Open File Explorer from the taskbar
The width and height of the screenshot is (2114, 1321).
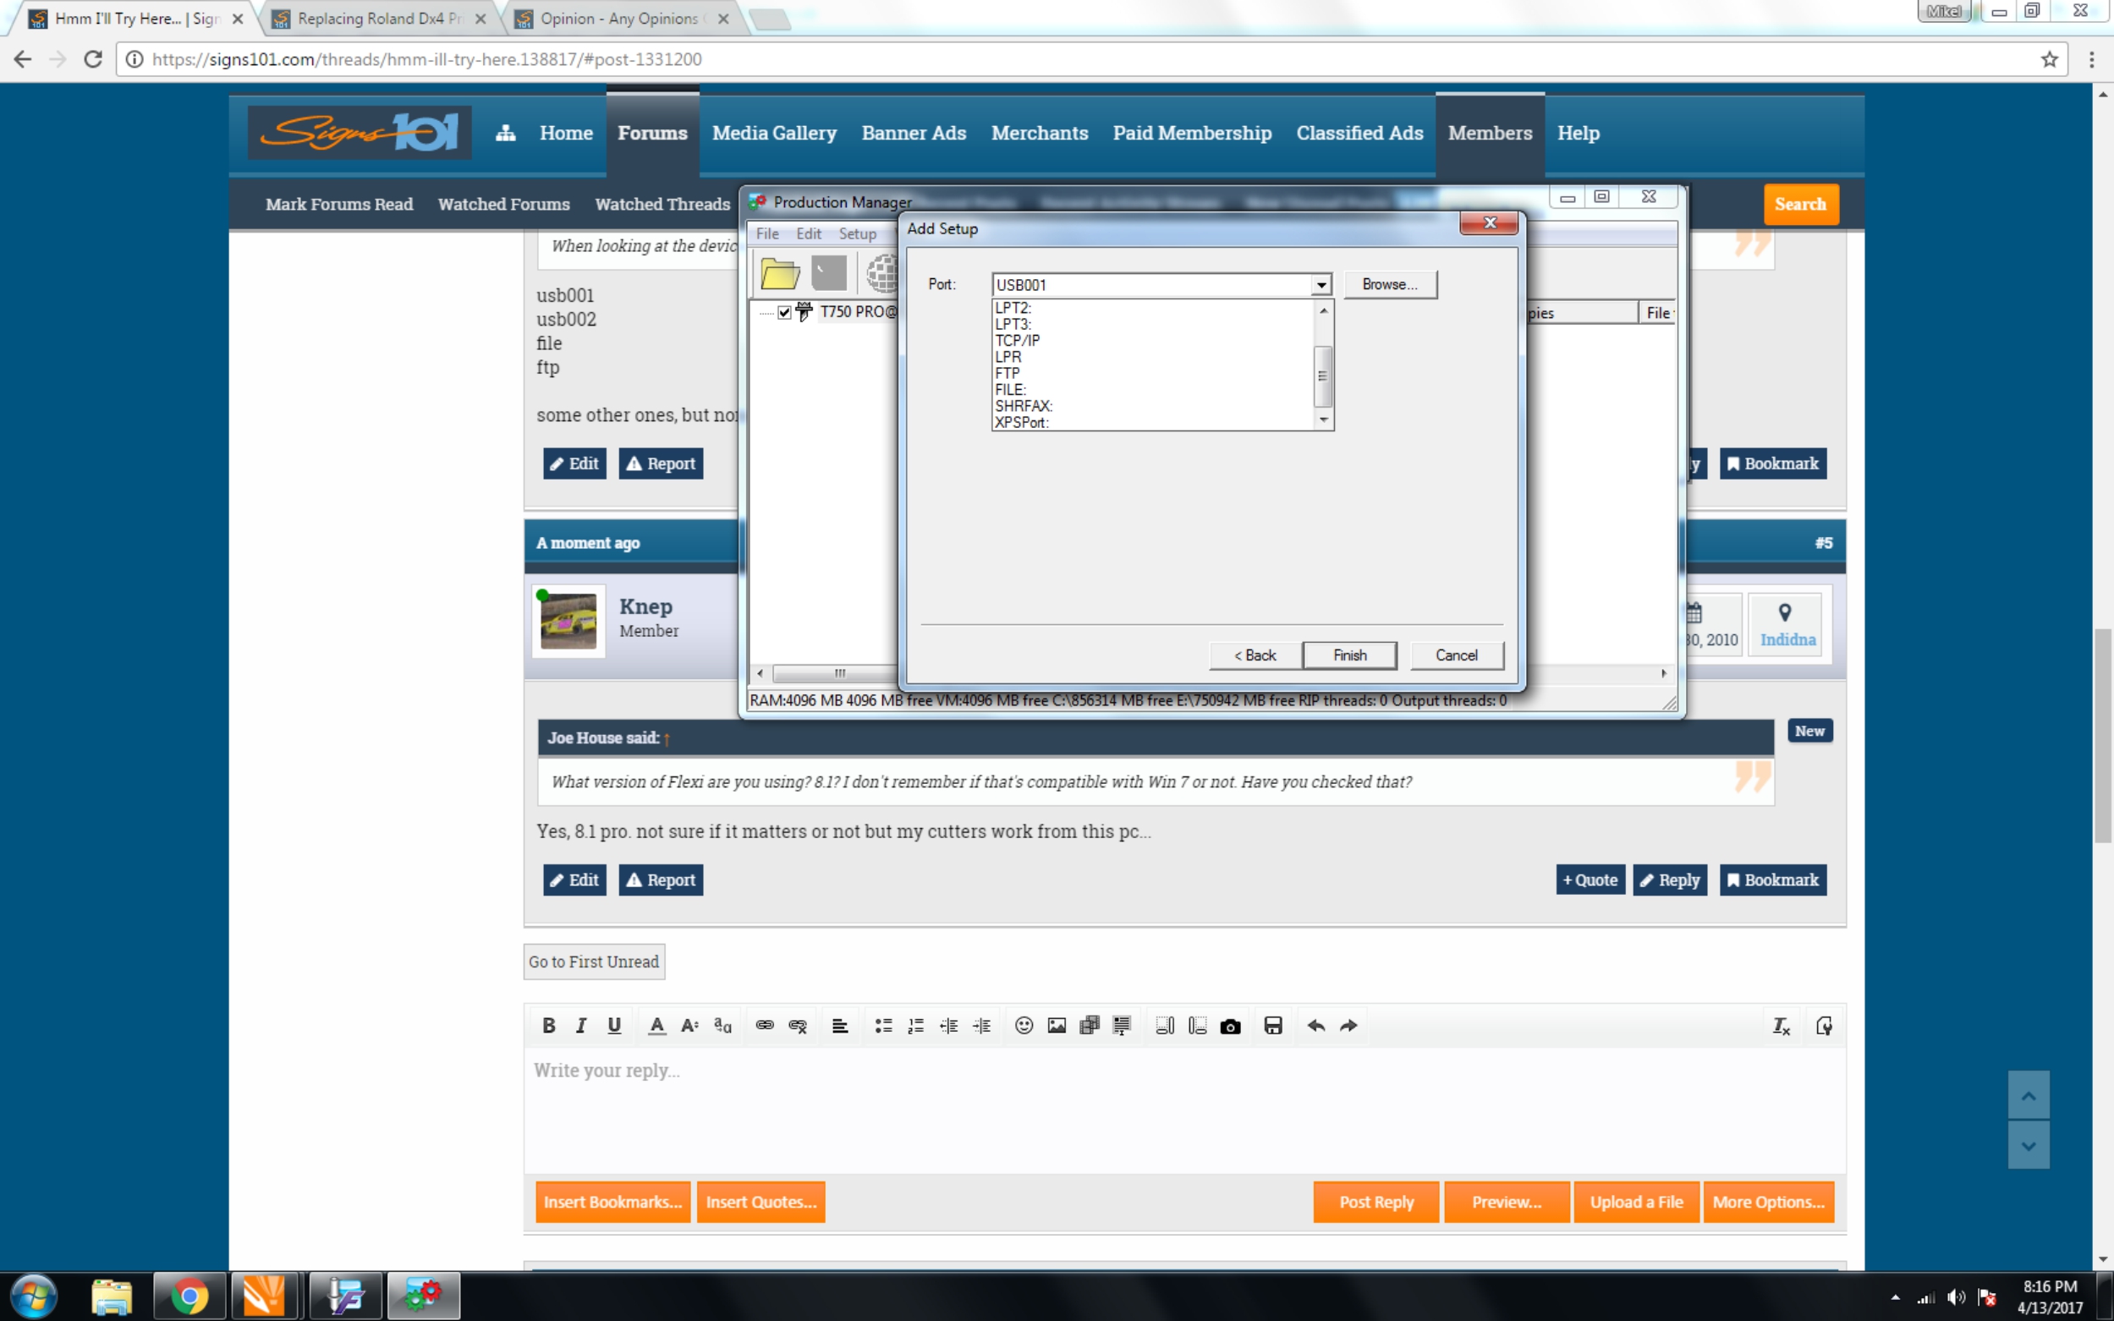click(x=112, y=1295)
